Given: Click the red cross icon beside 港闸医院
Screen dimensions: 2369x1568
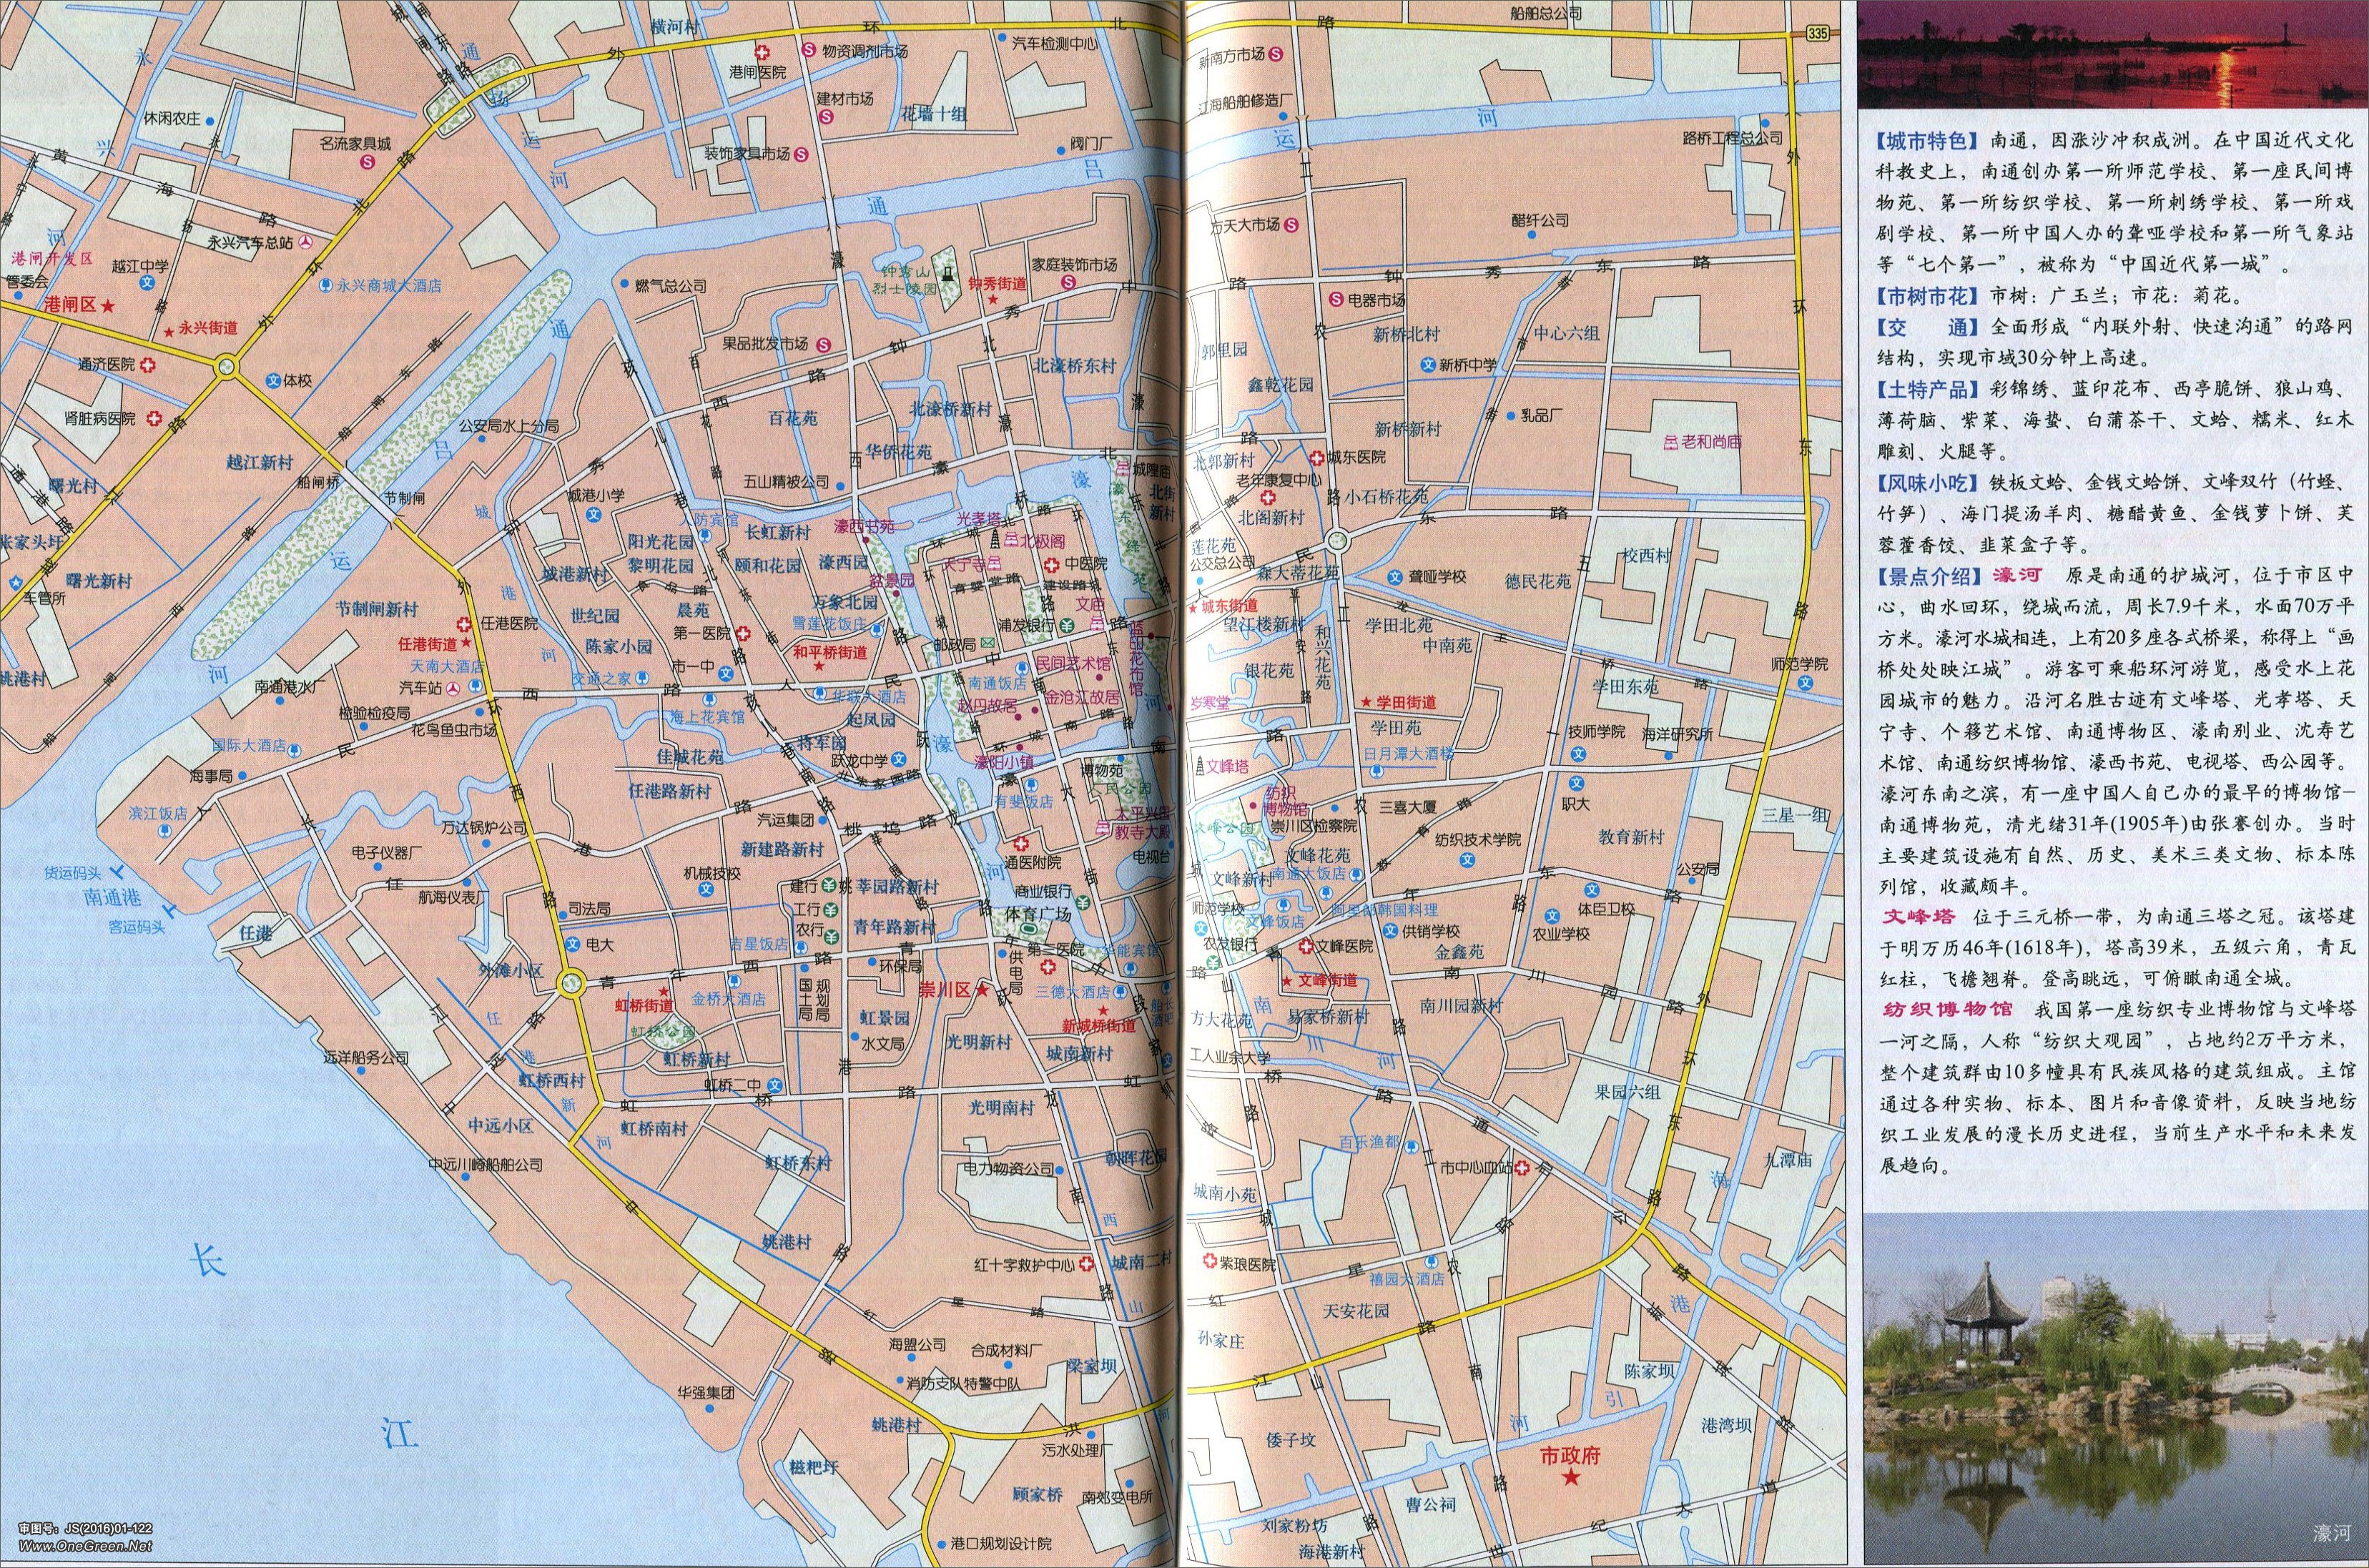Looking at the screenshot, I should point(762,52).
